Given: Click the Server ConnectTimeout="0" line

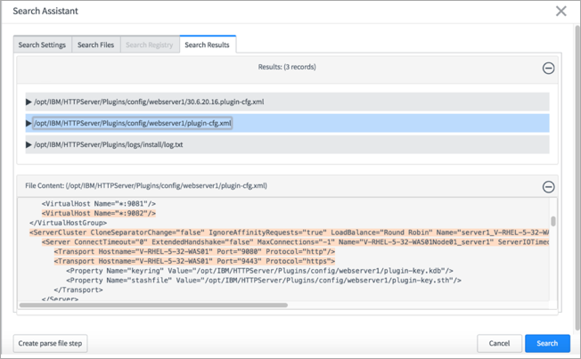Looking at the screenshot, I should pos(295,242).
